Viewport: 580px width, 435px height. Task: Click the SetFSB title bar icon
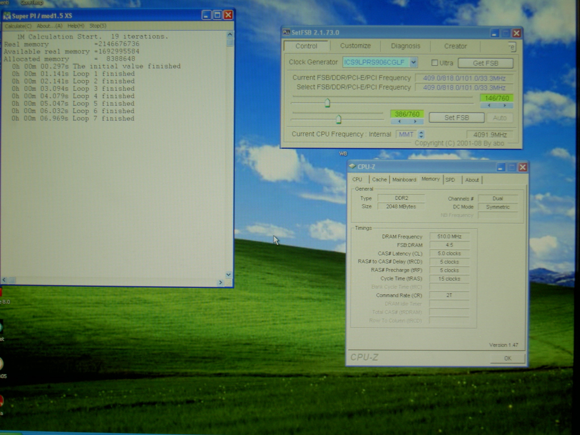[x=286, y=32]
